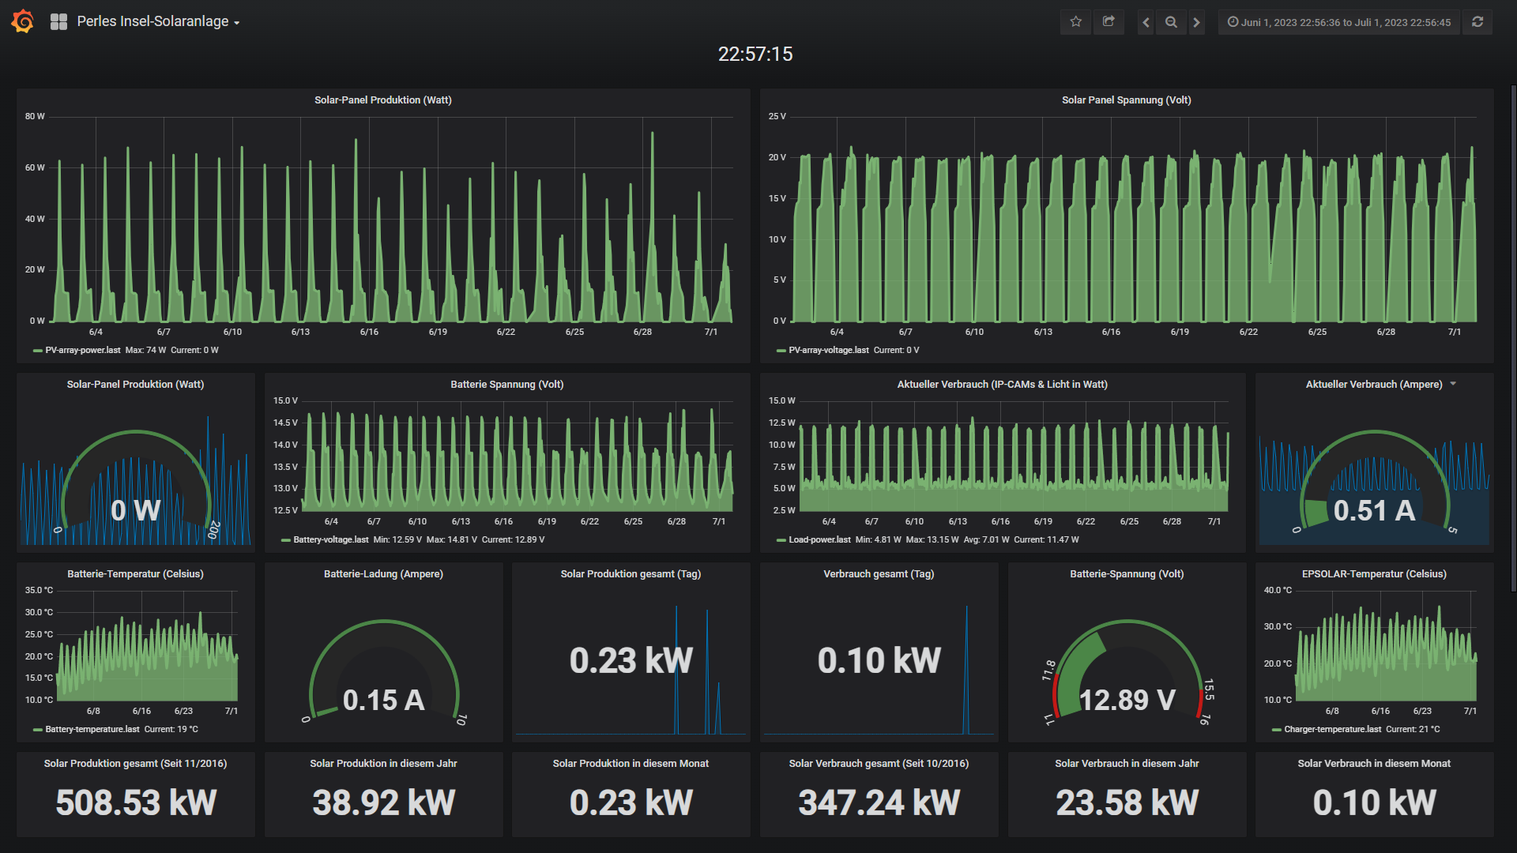
Task: Shift time range forward arrow
Action: 1196,22
